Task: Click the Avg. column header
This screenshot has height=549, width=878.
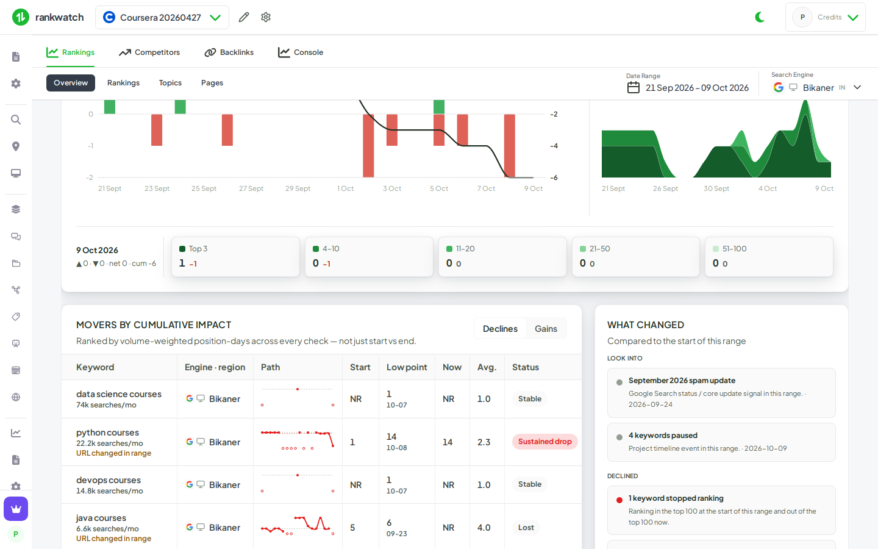Action: 487,367
